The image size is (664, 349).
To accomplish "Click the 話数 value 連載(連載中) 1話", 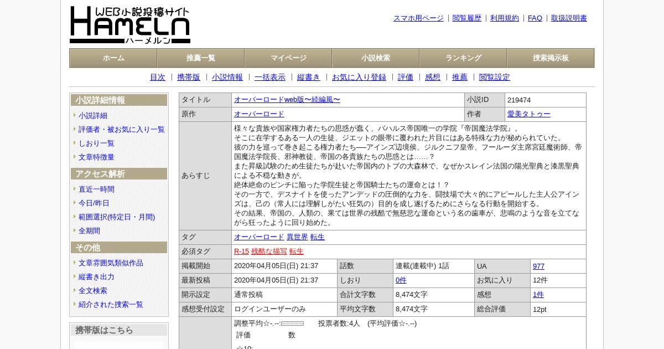I will click(x=422, y=266).
